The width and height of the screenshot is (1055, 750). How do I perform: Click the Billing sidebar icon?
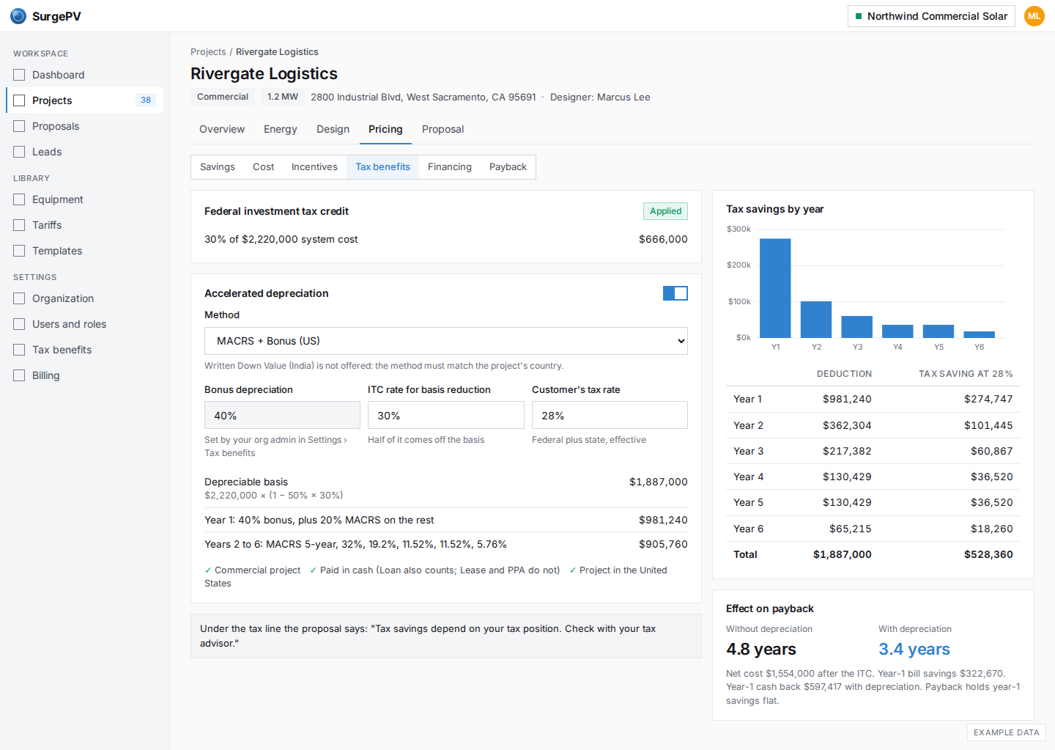point(19,375)
